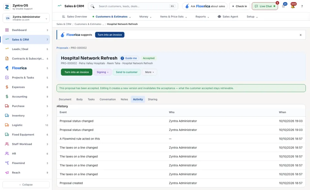This screenshot has height=190, width=310.
Task: Click the Staff Workload people icon
Action: 7,144
